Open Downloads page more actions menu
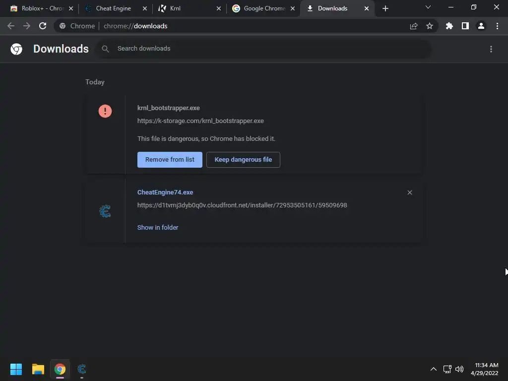 click(491, 49)
